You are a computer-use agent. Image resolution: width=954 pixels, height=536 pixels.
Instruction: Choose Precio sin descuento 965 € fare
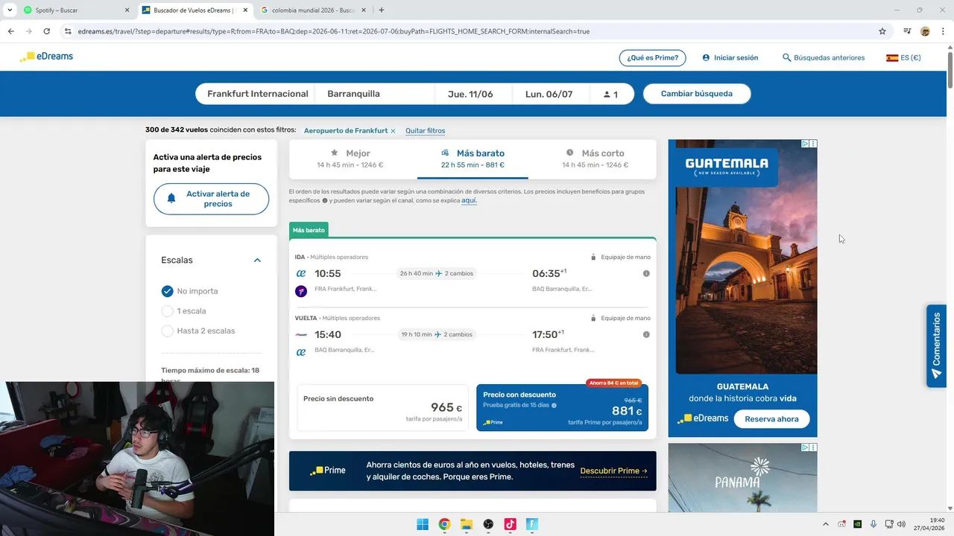click(x=383, y=407)
